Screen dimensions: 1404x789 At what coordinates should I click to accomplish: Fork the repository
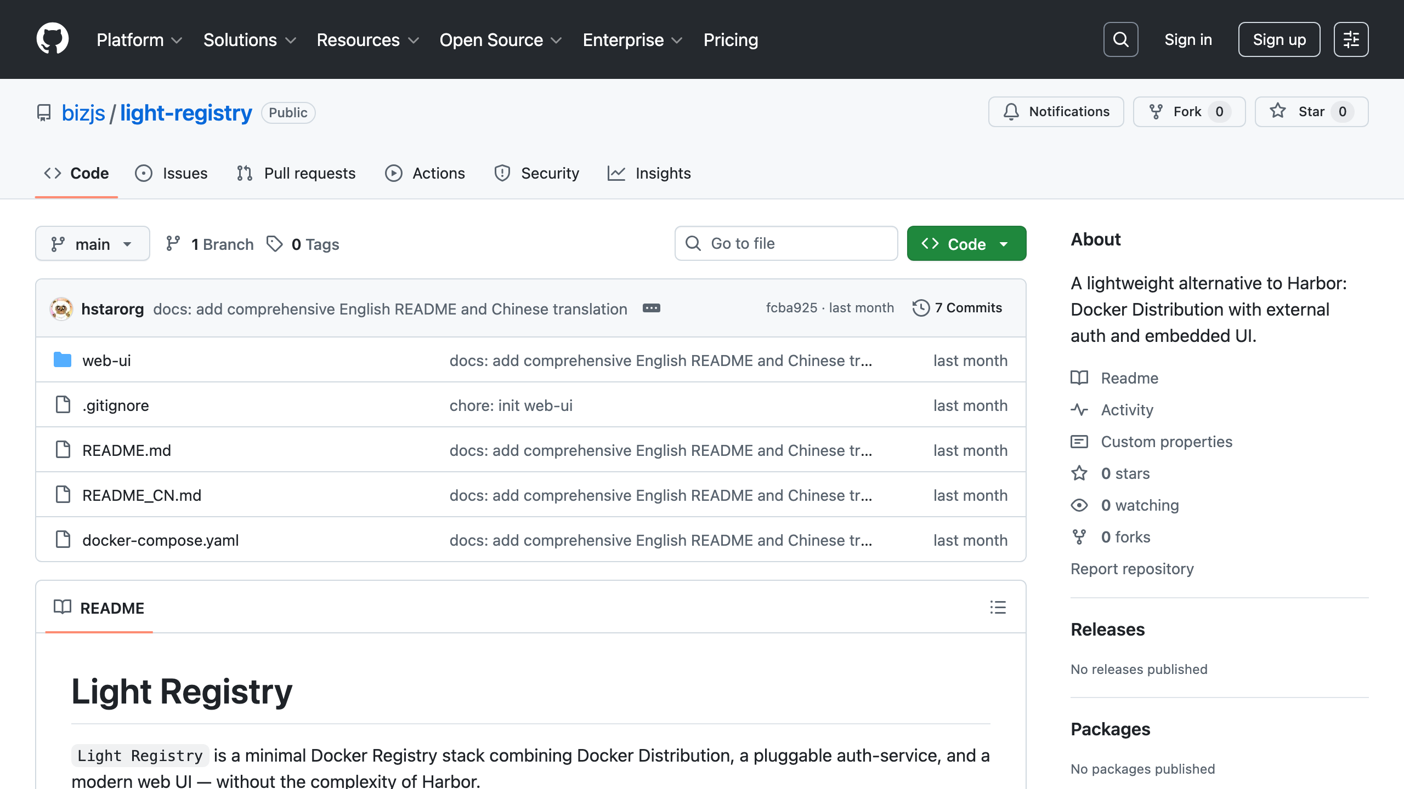point(1188,111)
